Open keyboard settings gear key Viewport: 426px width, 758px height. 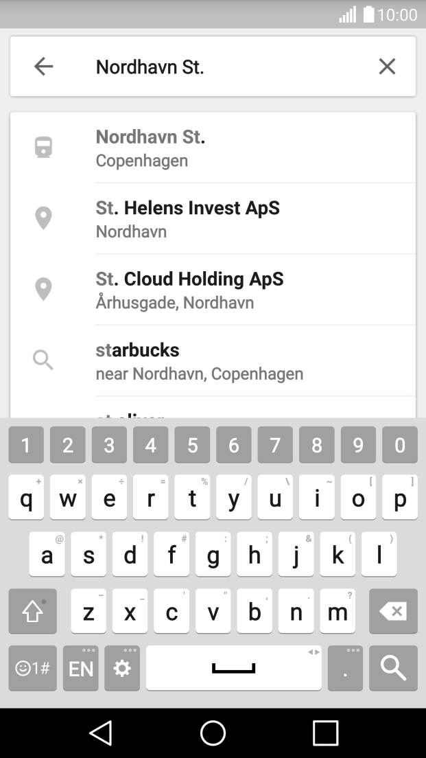tap(122, 668)
